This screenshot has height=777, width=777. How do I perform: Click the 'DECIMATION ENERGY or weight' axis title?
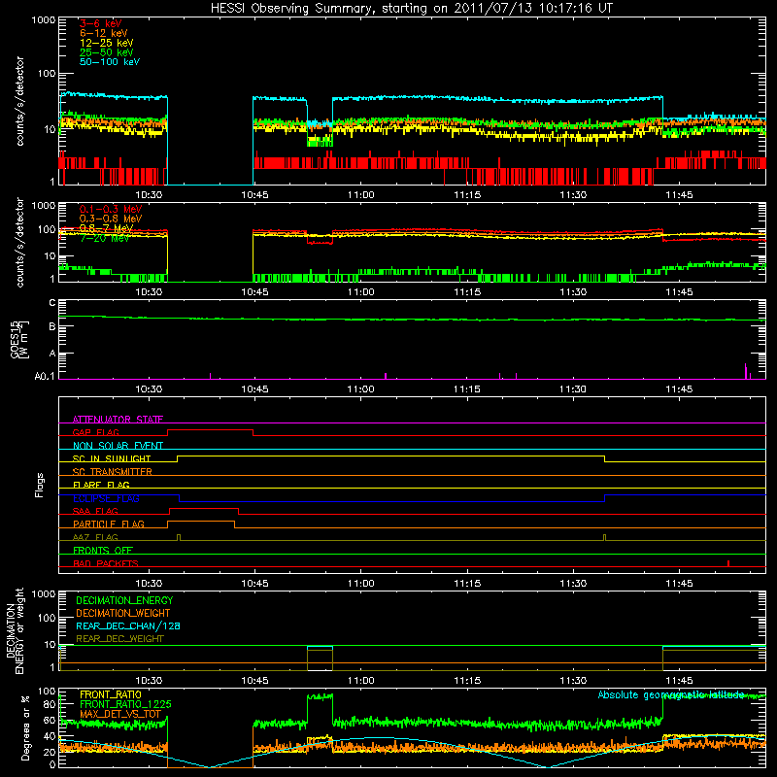point(15,630)
